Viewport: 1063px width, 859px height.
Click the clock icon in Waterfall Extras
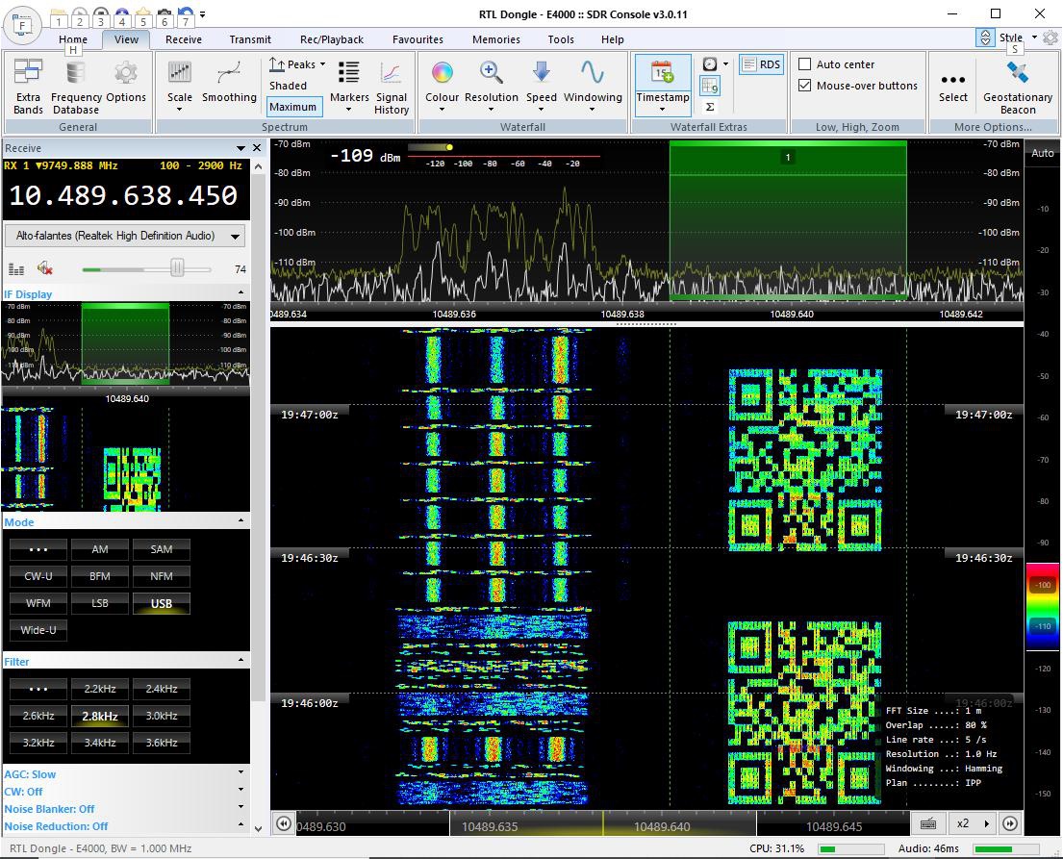pos(709,64)
